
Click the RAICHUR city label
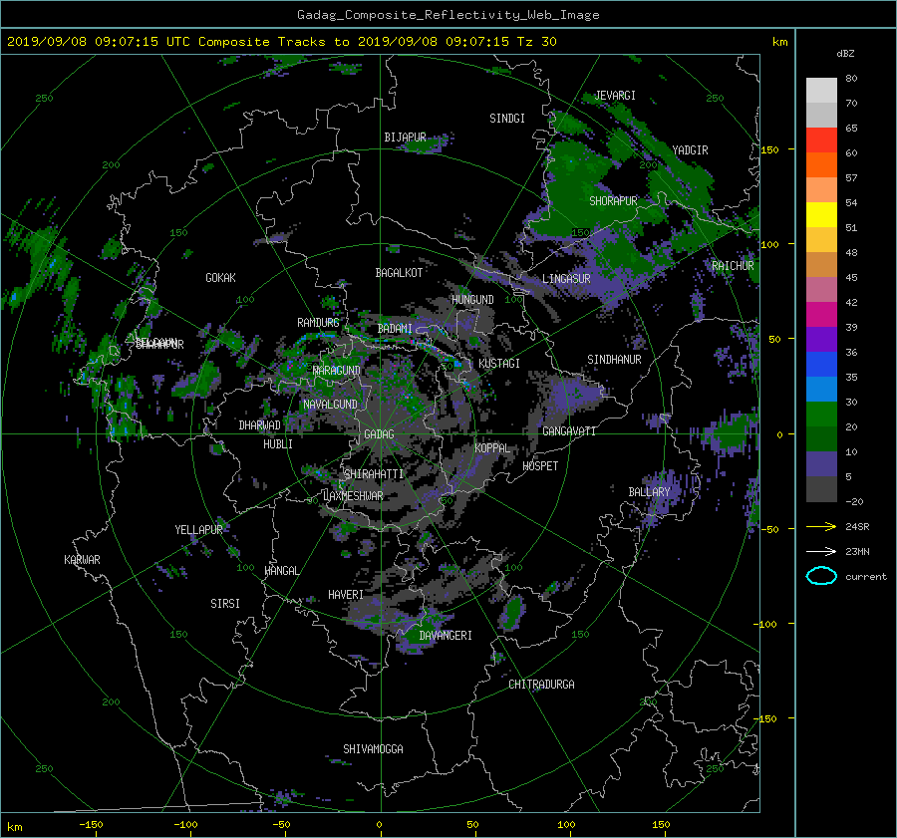(733, 266)
